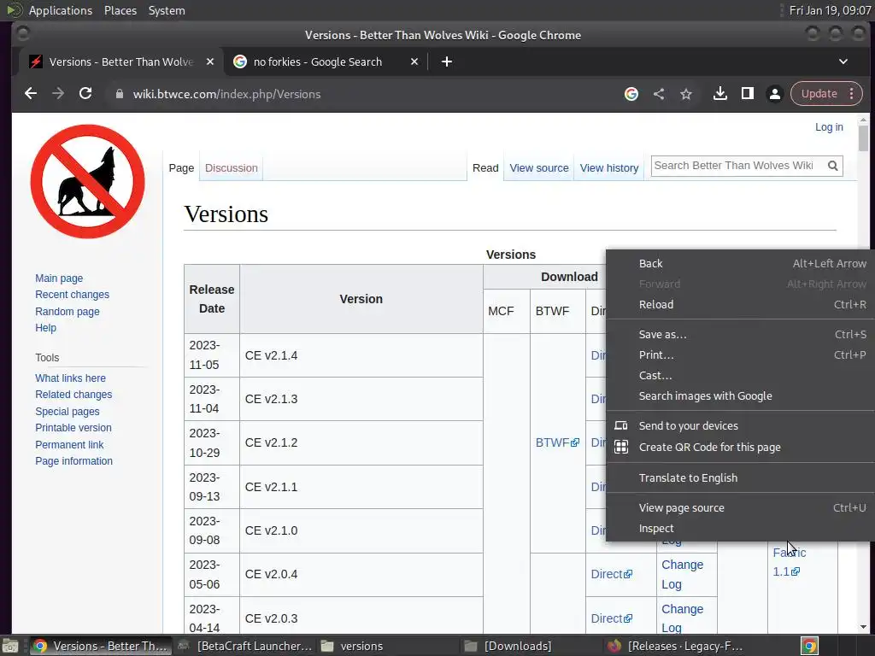The height and width of the screenshot is (656, 875).
Task: Click scrollbar down arrow
Action: pyautogui.click(x=863, y=627)
